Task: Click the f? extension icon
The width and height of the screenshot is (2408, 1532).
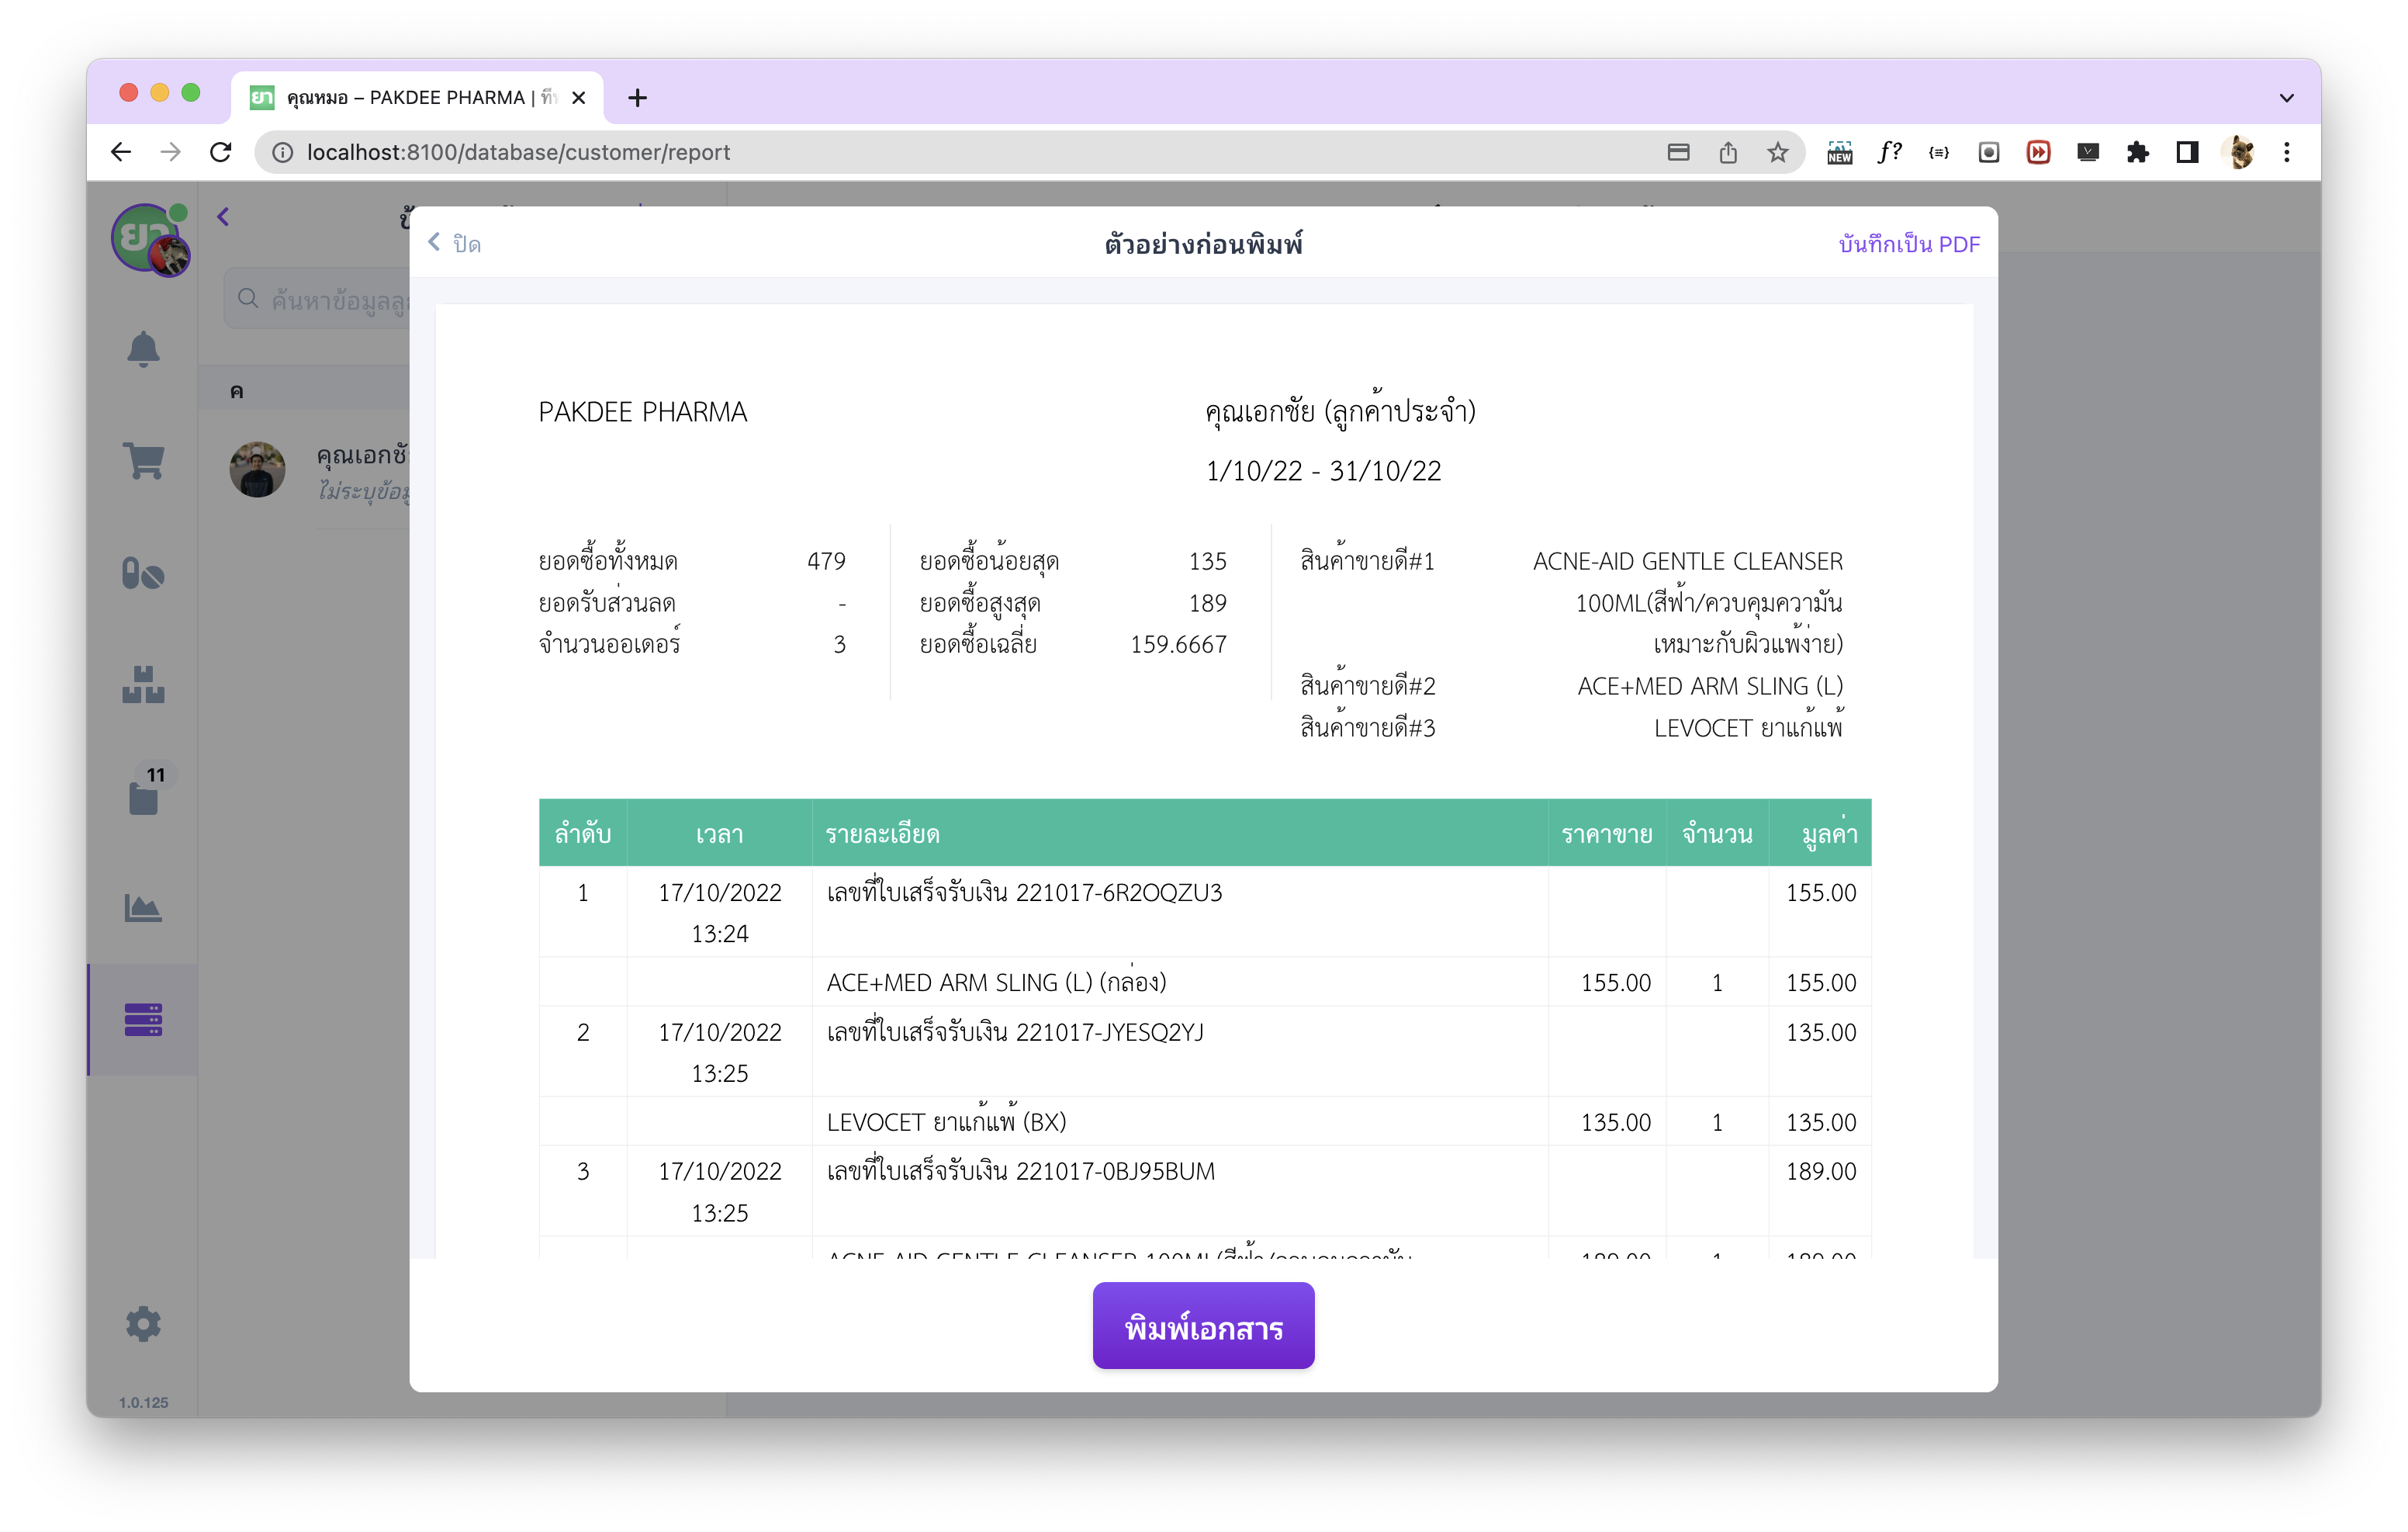Action: (x=1889, y=152)
